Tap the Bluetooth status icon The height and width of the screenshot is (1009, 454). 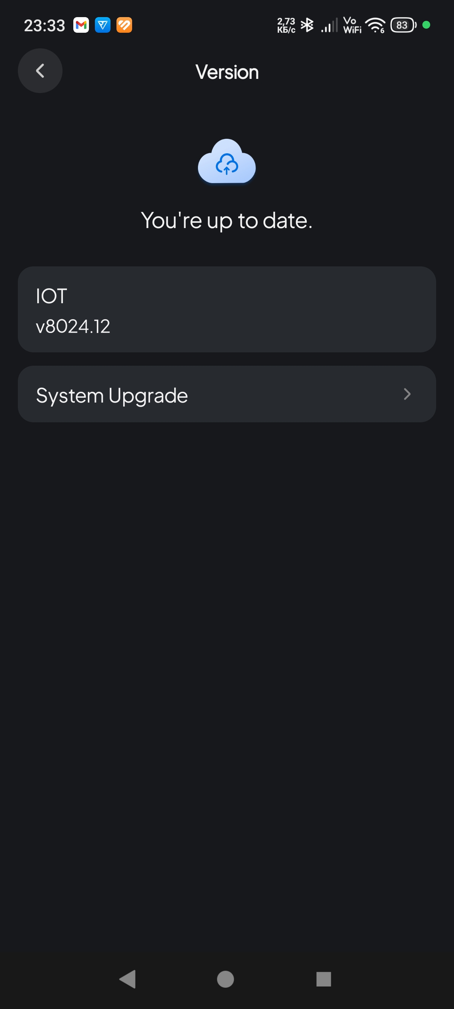point(307,25)
